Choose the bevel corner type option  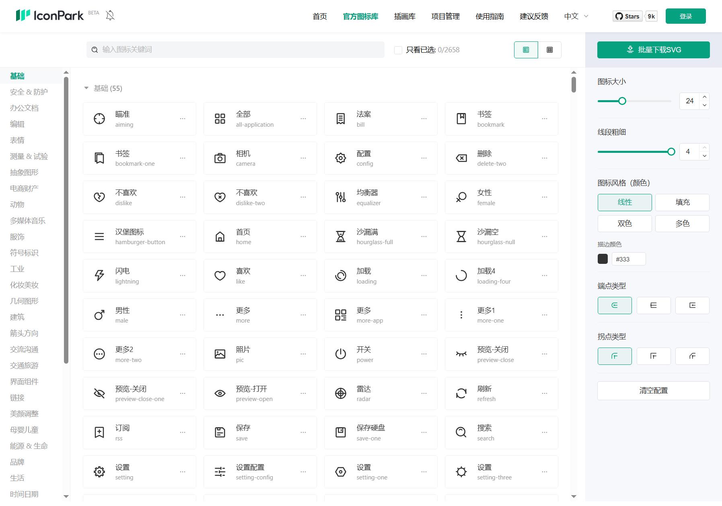pos(692,356)
